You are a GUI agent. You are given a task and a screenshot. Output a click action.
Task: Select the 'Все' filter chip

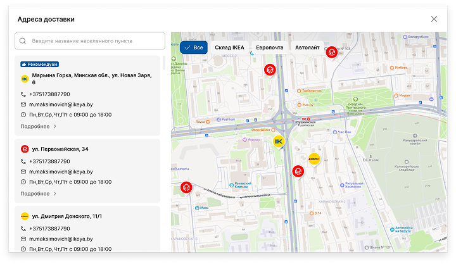[194, 47]
